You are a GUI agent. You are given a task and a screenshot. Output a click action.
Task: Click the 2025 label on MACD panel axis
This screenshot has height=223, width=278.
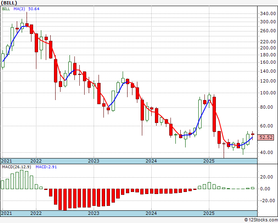pyautogui.click(x=209, y=213)
